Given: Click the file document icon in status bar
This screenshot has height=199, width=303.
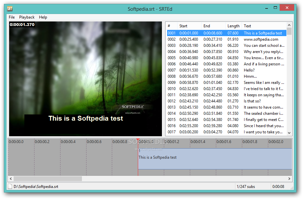Looking at the screenshot, I should (x=10, y=186).
